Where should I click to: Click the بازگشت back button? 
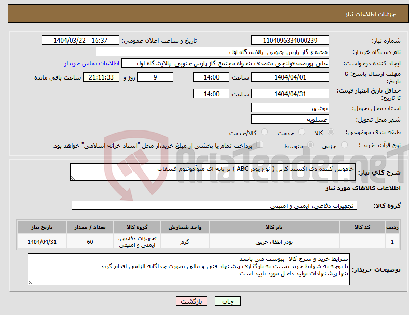tap(192, 301)
